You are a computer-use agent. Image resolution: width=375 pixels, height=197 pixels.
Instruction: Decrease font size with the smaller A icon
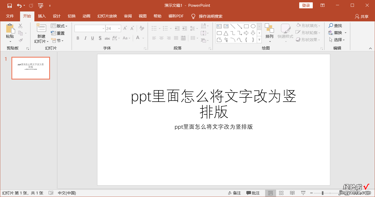coord(132,28)
